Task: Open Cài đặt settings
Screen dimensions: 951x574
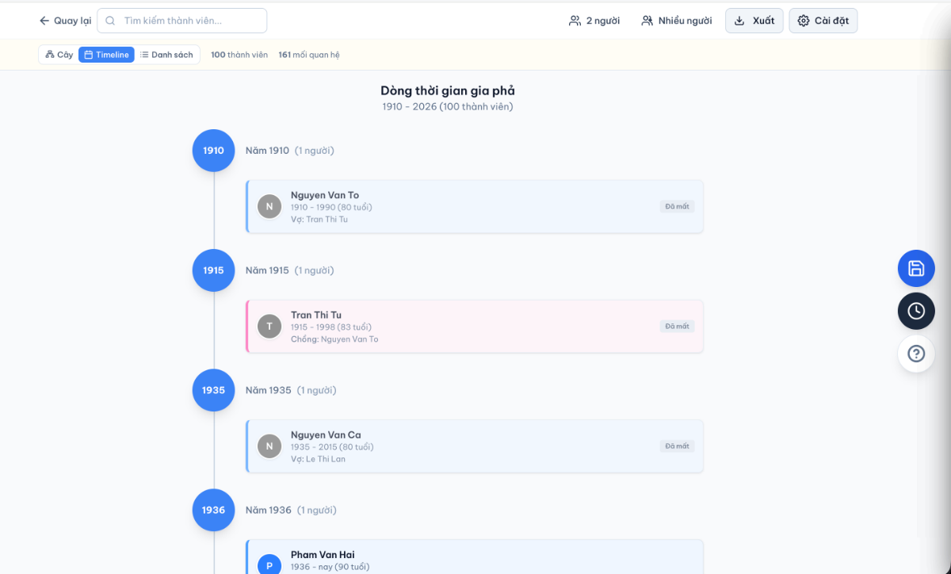Action: click(823, 21)
